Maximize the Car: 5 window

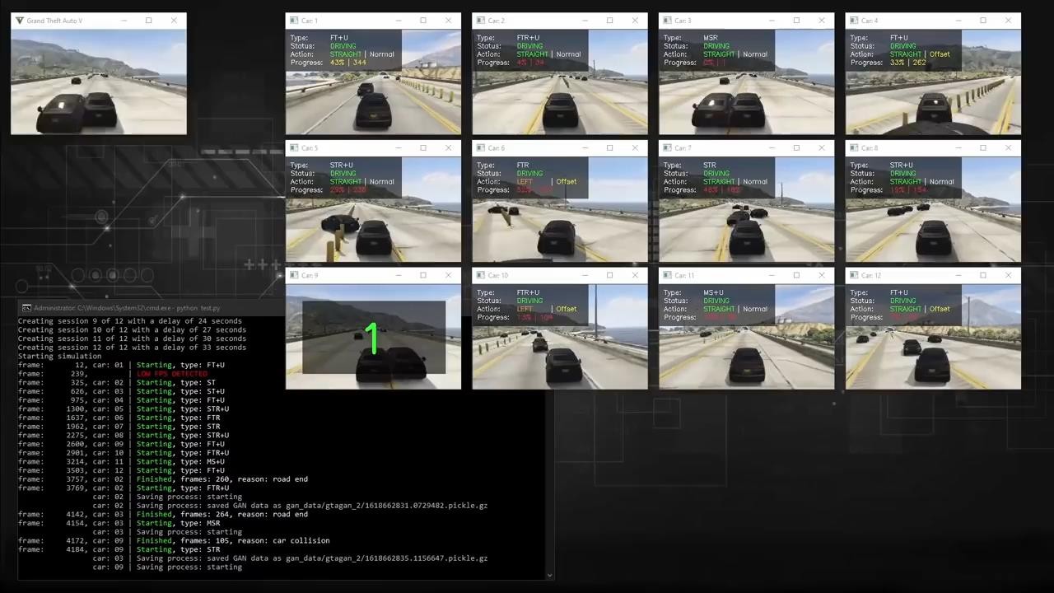423,148
